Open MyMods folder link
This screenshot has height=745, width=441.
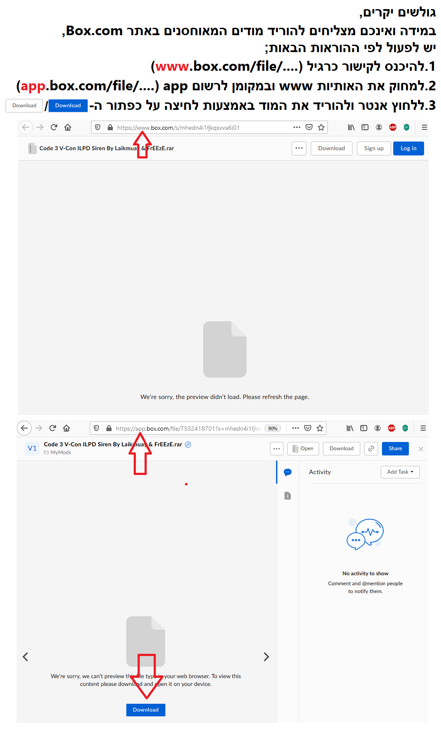(x=57, y=452)
